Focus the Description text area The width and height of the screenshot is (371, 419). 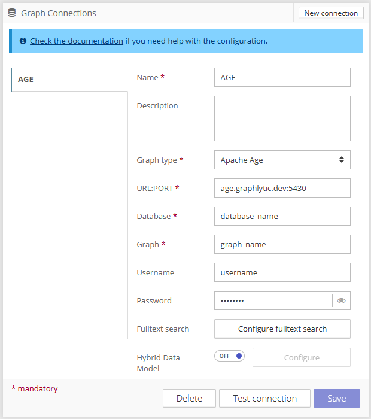coord(282,119)
